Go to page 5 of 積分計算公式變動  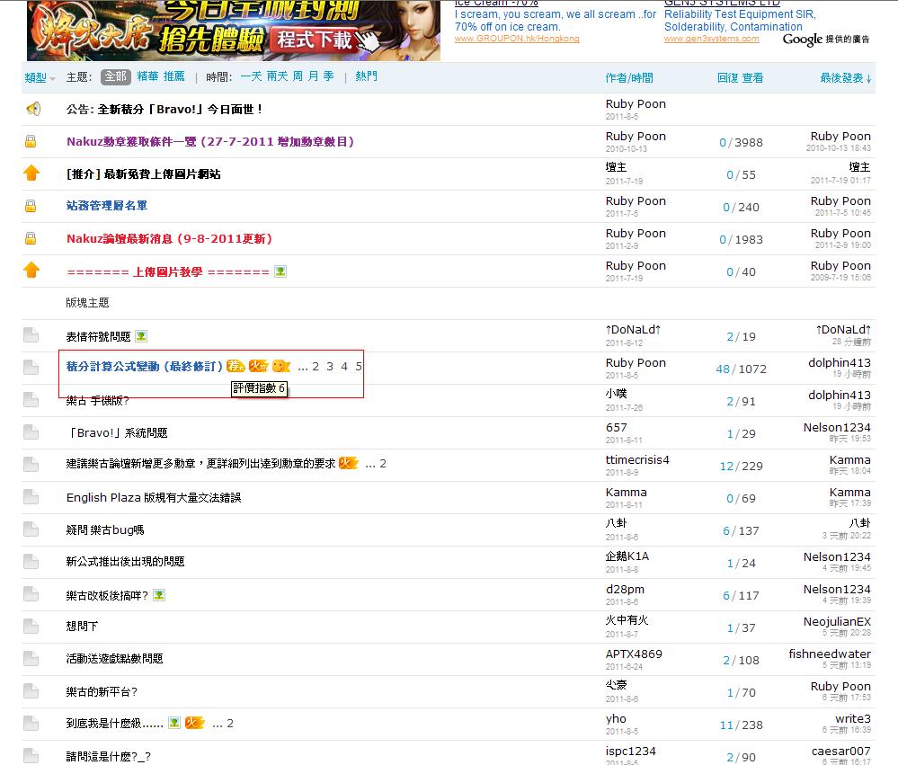359,366
